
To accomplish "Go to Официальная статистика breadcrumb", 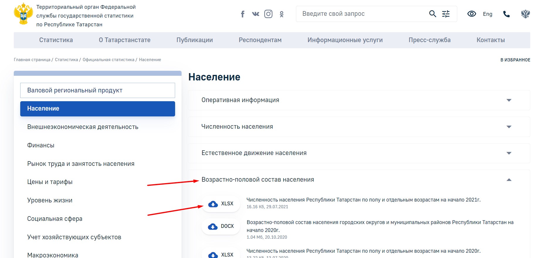I will (x=109, y=60).
